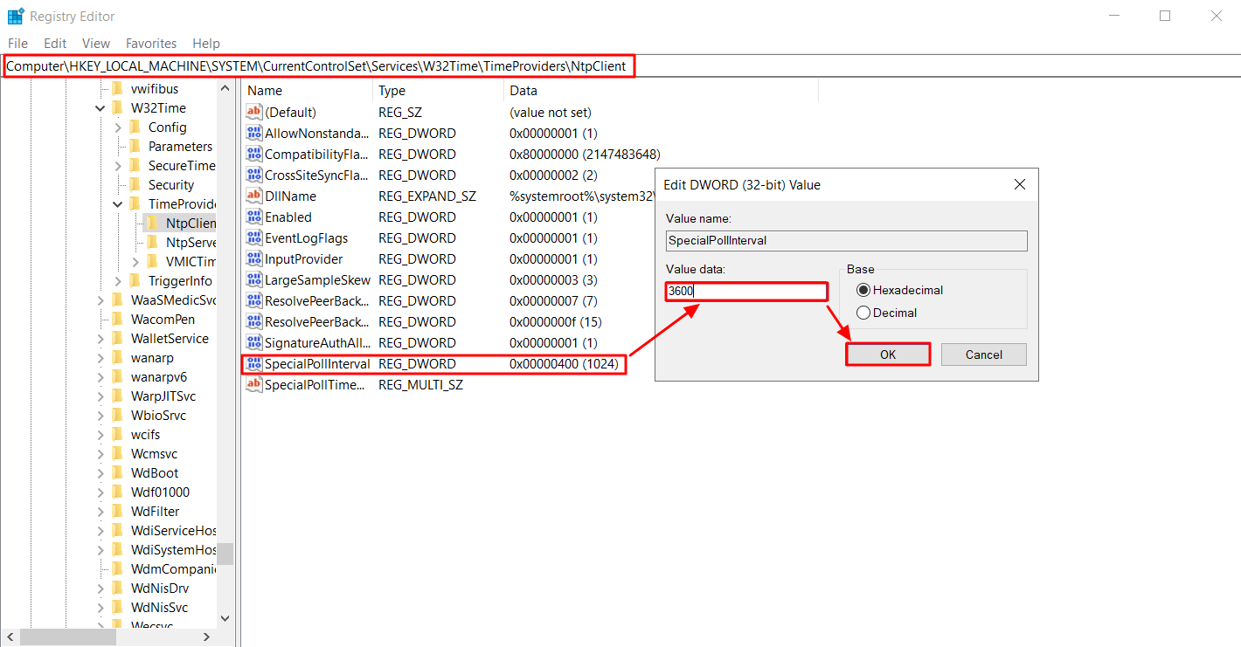Expand the WaaSMedicSvc key
Screen dimensions: 1241x647
point(101,300)
